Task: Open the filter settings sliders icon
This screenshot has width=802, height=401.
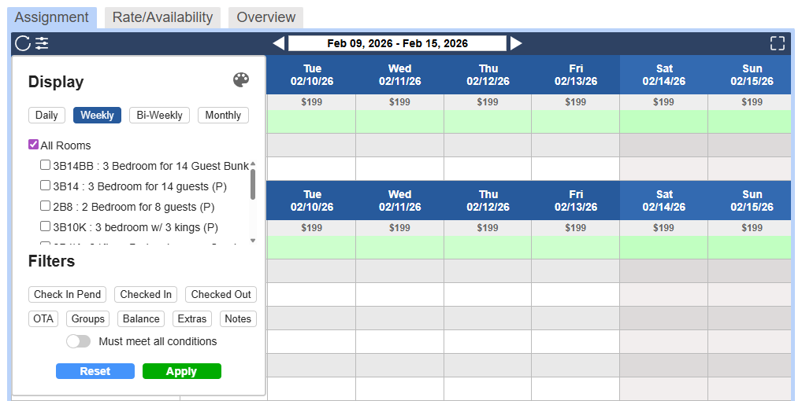Action: [x=42, y=43]
